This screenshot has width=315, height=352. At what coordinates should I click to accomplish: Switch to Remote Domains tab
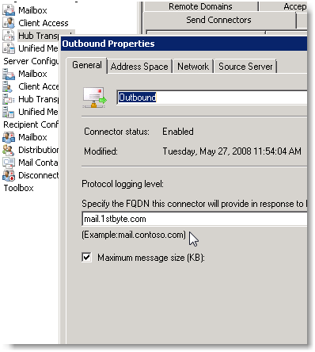pyautogui.click(x=200, y=6)
